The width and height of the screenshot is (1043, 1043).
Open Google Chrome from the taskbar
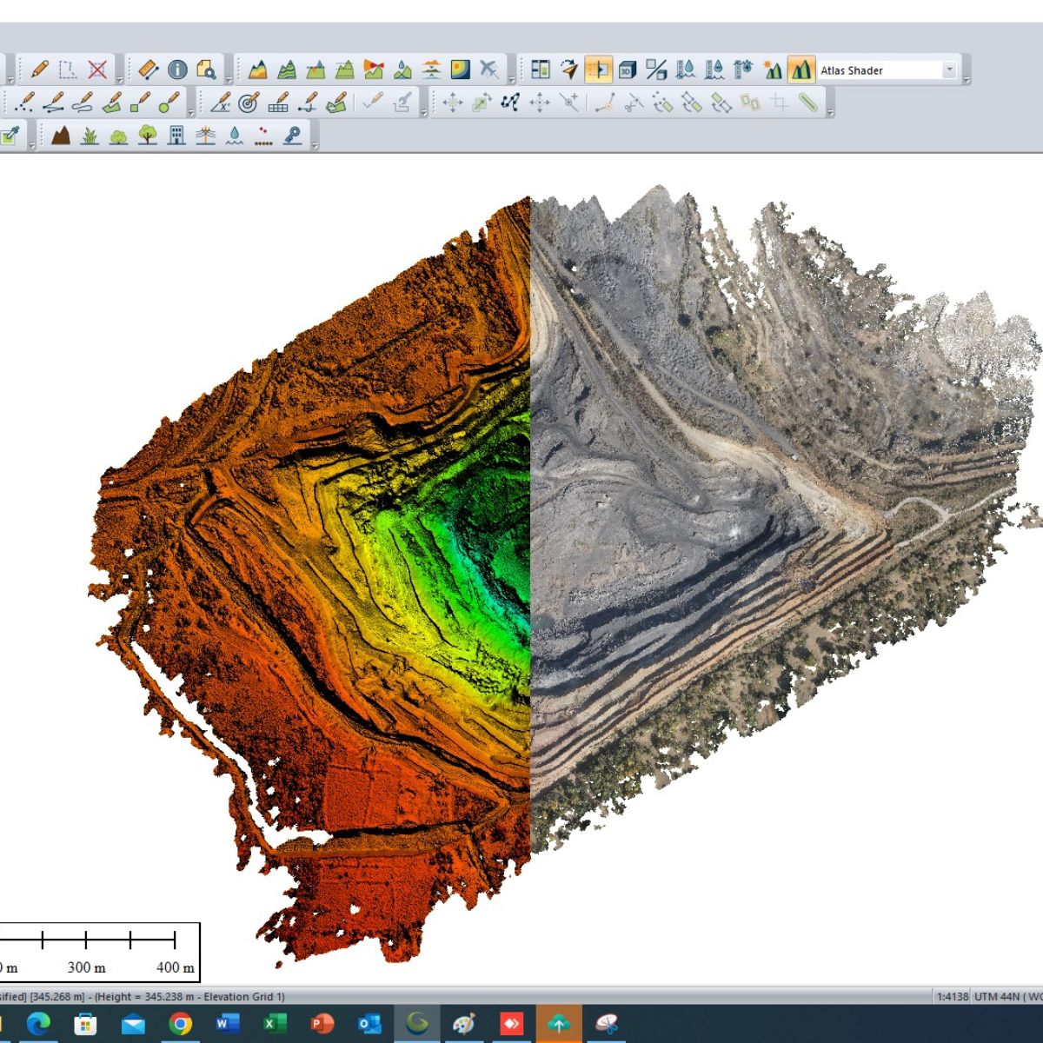point(180,1024)
